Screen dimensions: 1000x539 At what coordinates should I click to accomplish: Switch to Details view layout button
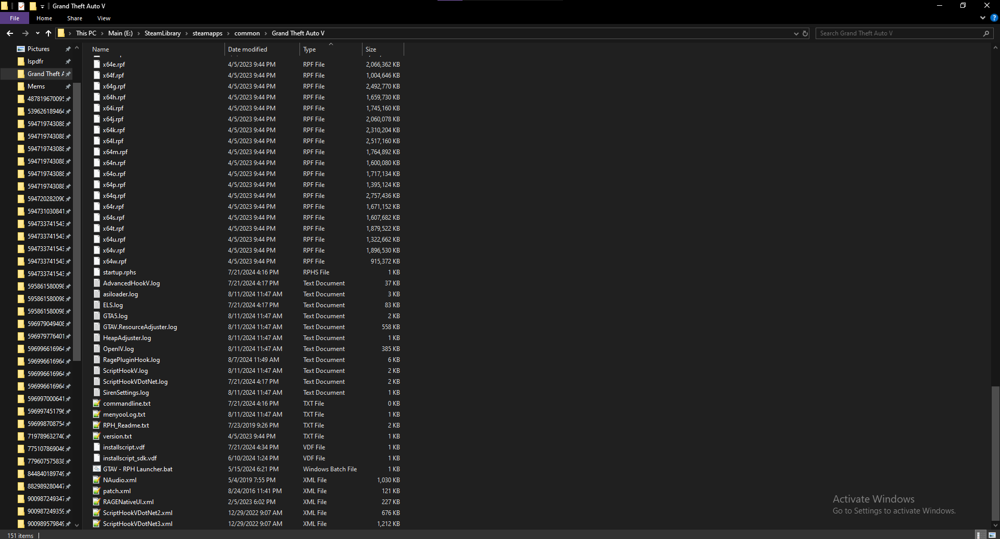pyautogui.click(x=980, y=535)
